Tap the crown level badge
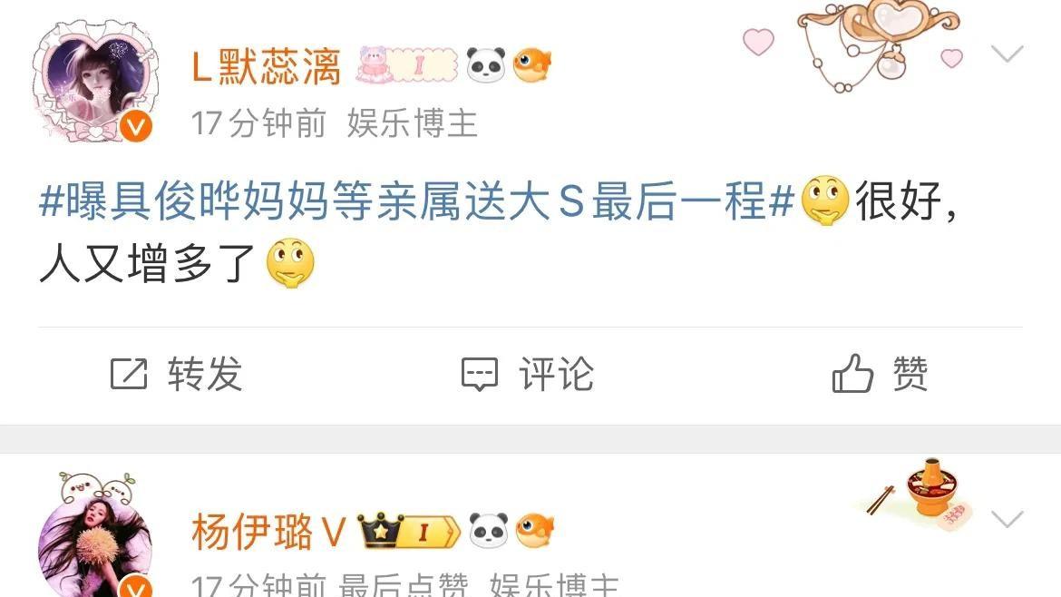 pyautogui.click(x=409, y=531)
